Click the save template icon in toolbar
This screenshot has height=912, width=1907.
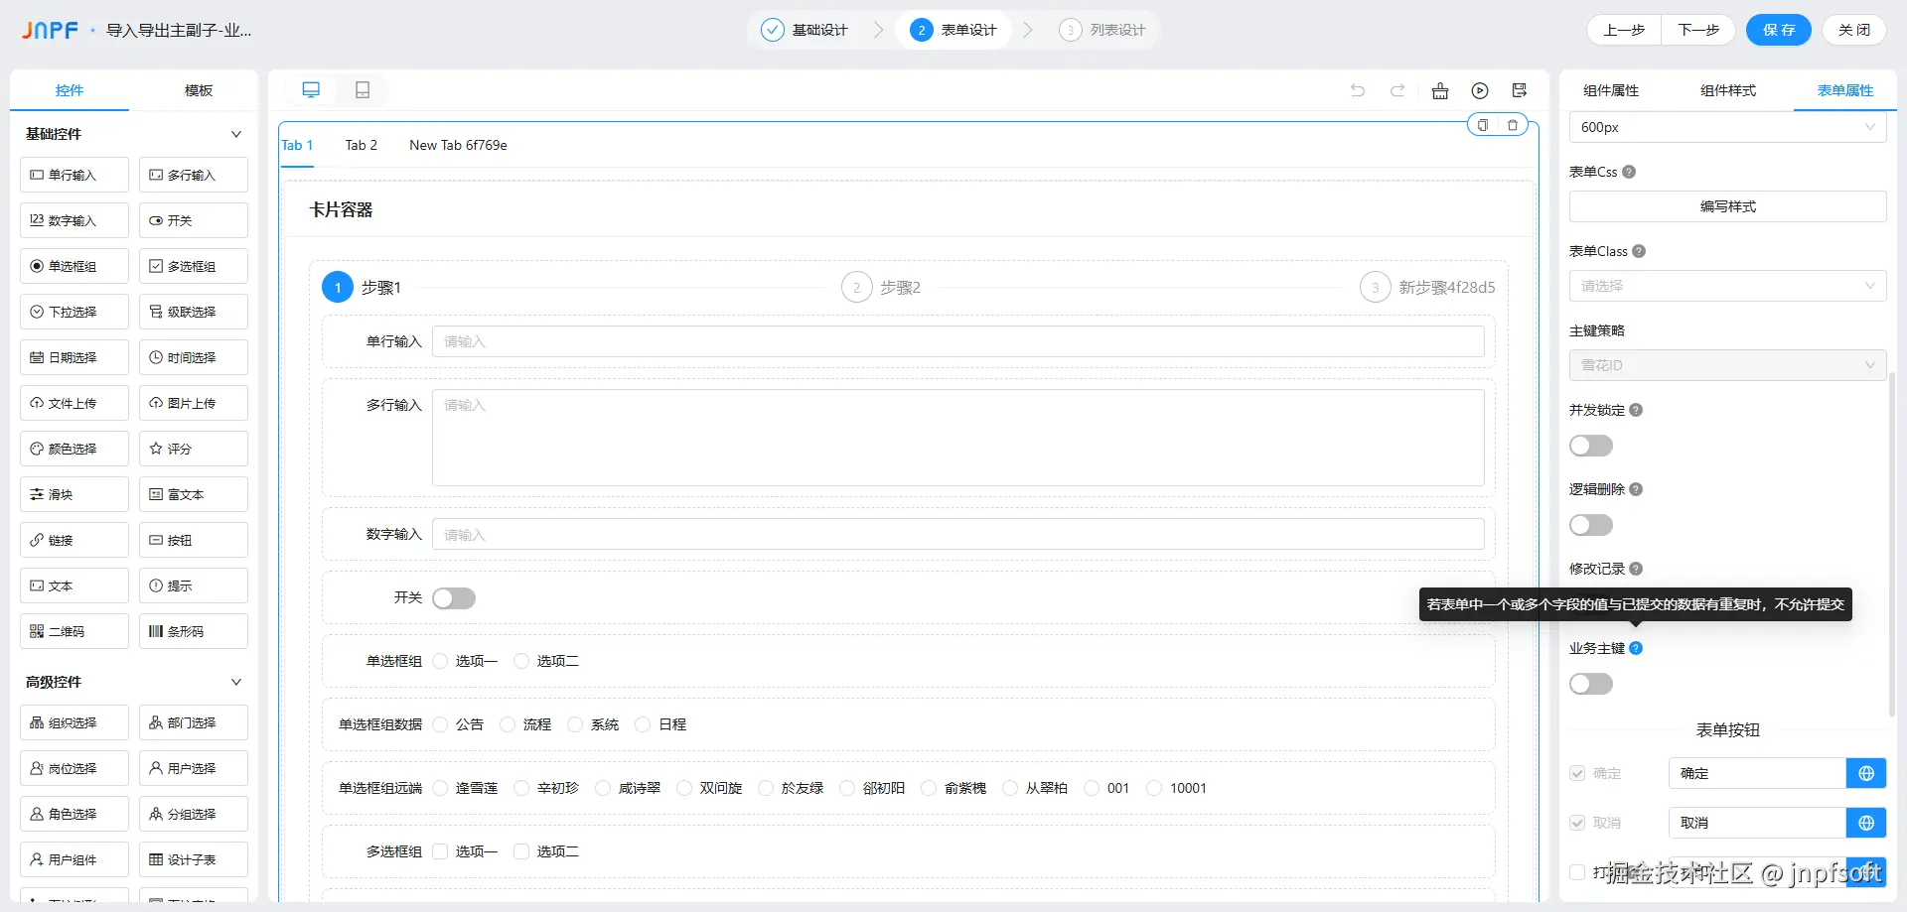1520,91
